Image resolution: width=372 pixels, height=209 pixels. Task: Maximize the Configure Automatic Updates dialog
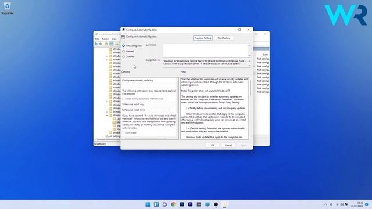(x=239, y=30)
